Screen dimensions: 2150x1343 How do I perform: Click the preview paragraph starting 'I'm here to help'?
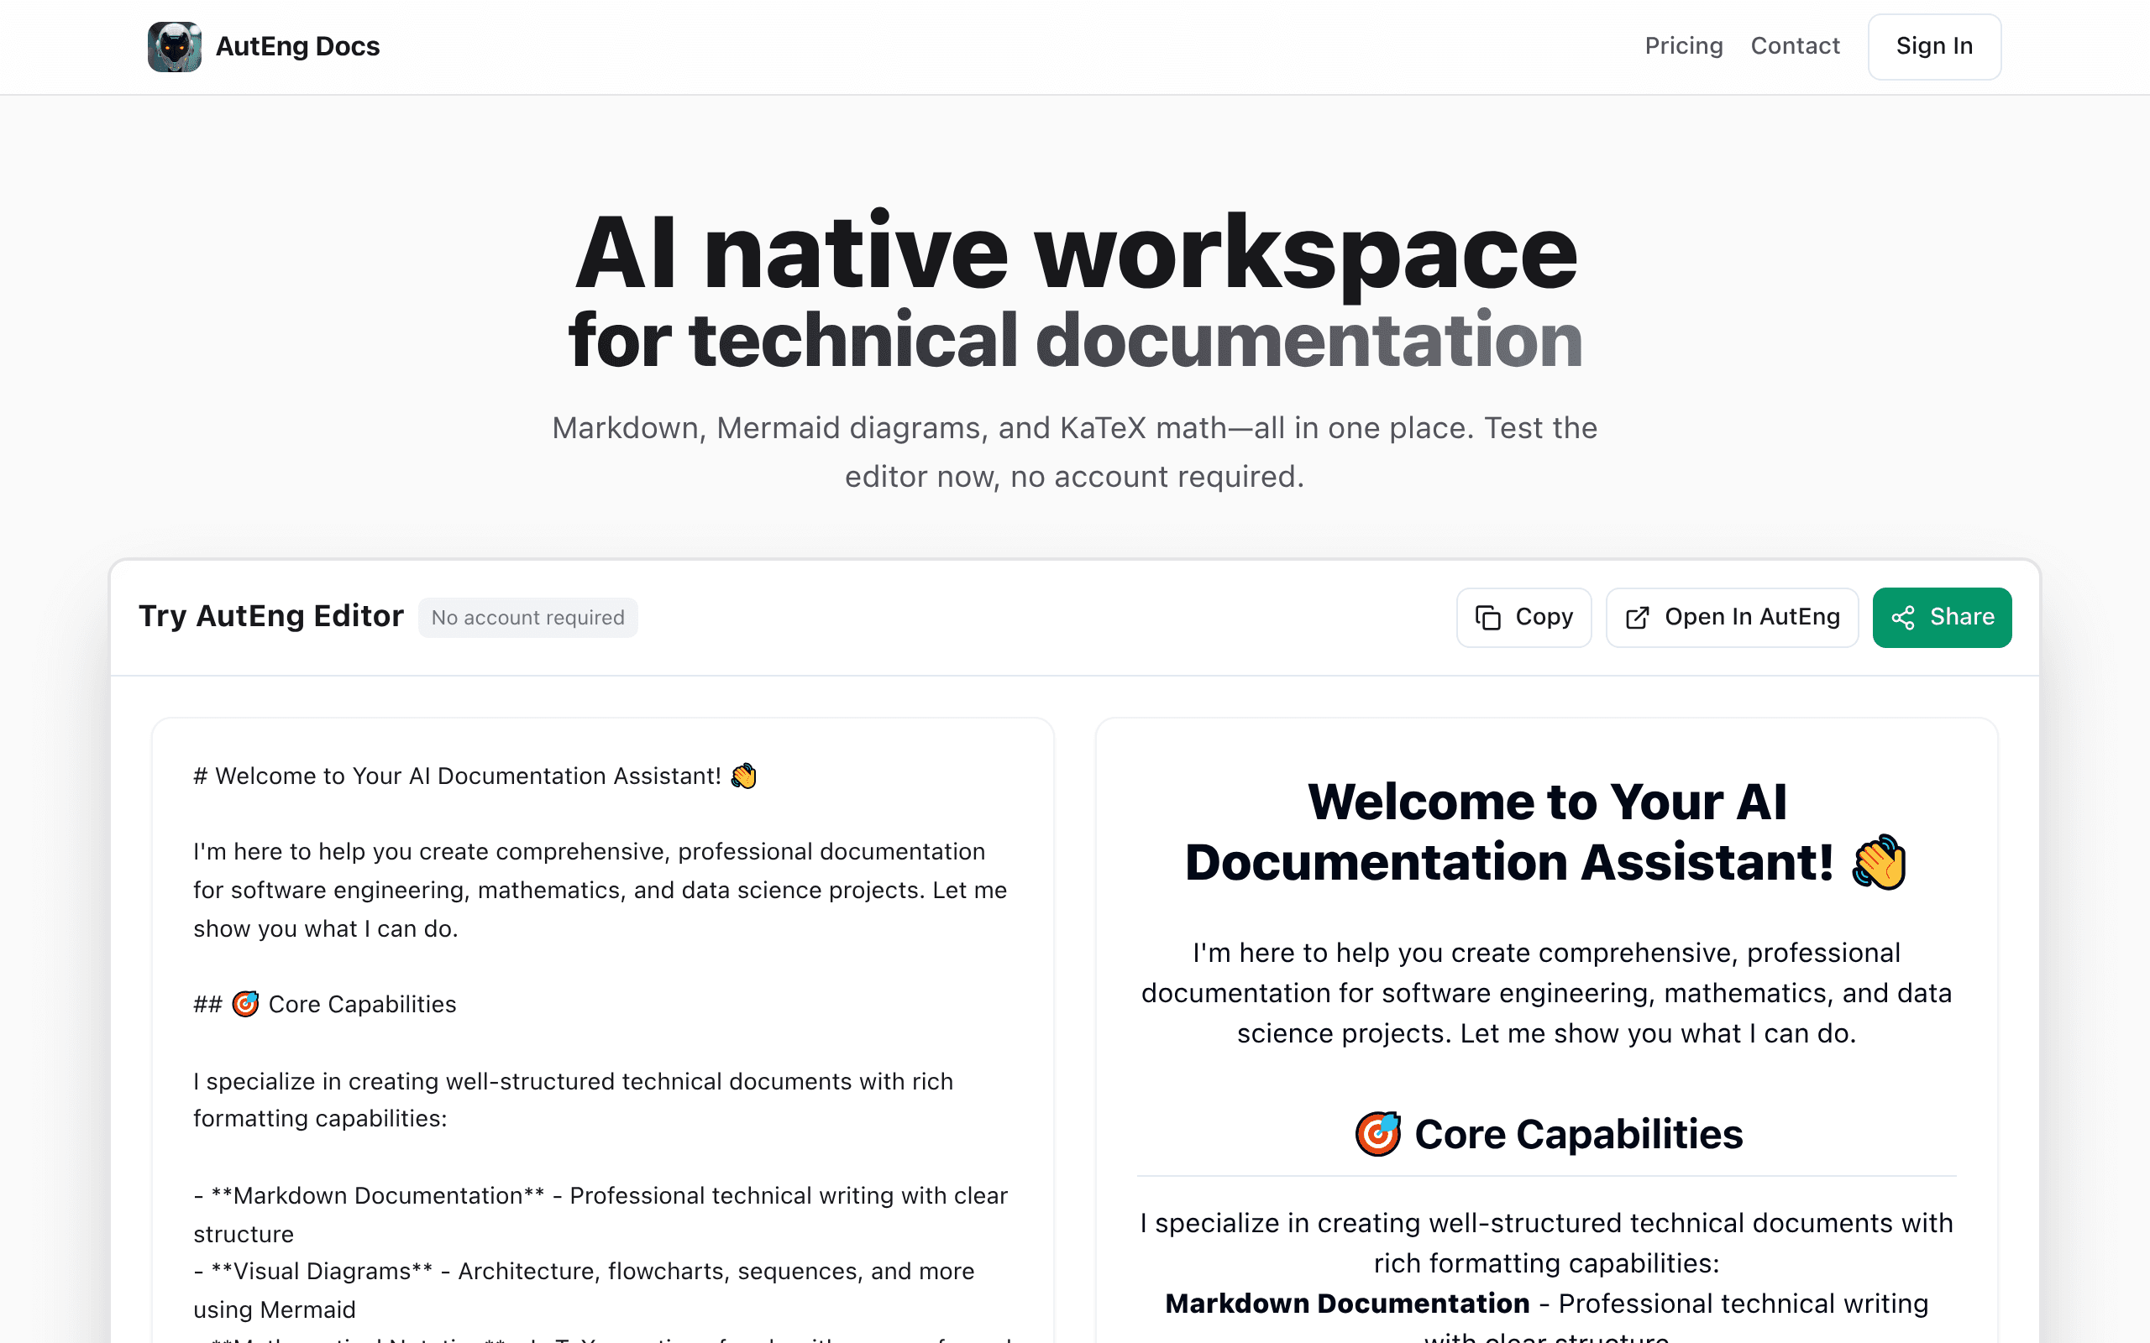click(x=1547, y=993)
